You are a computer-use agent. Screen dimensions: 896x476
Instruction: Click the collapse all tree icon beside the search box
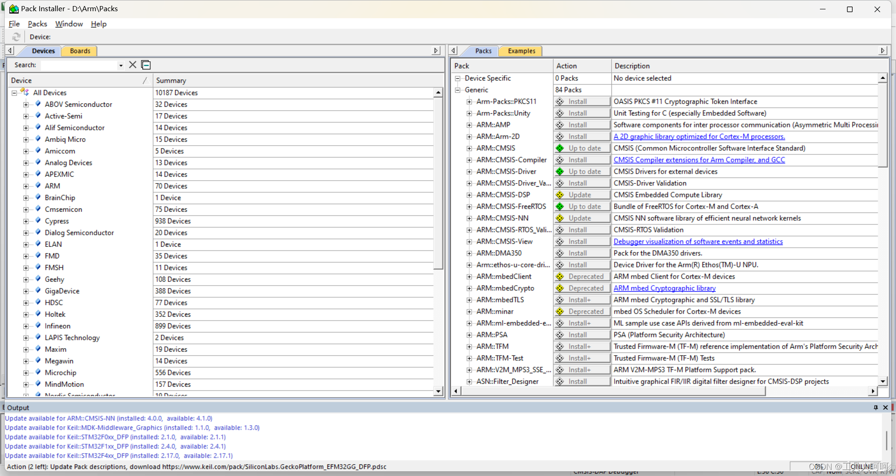(x=146, y=65)
